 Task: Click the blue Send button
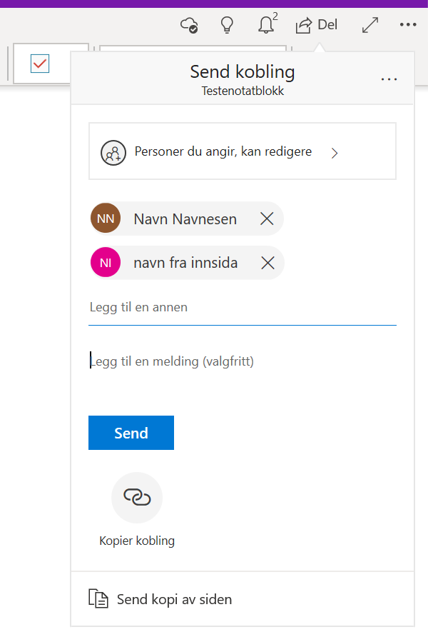(131, 433)
